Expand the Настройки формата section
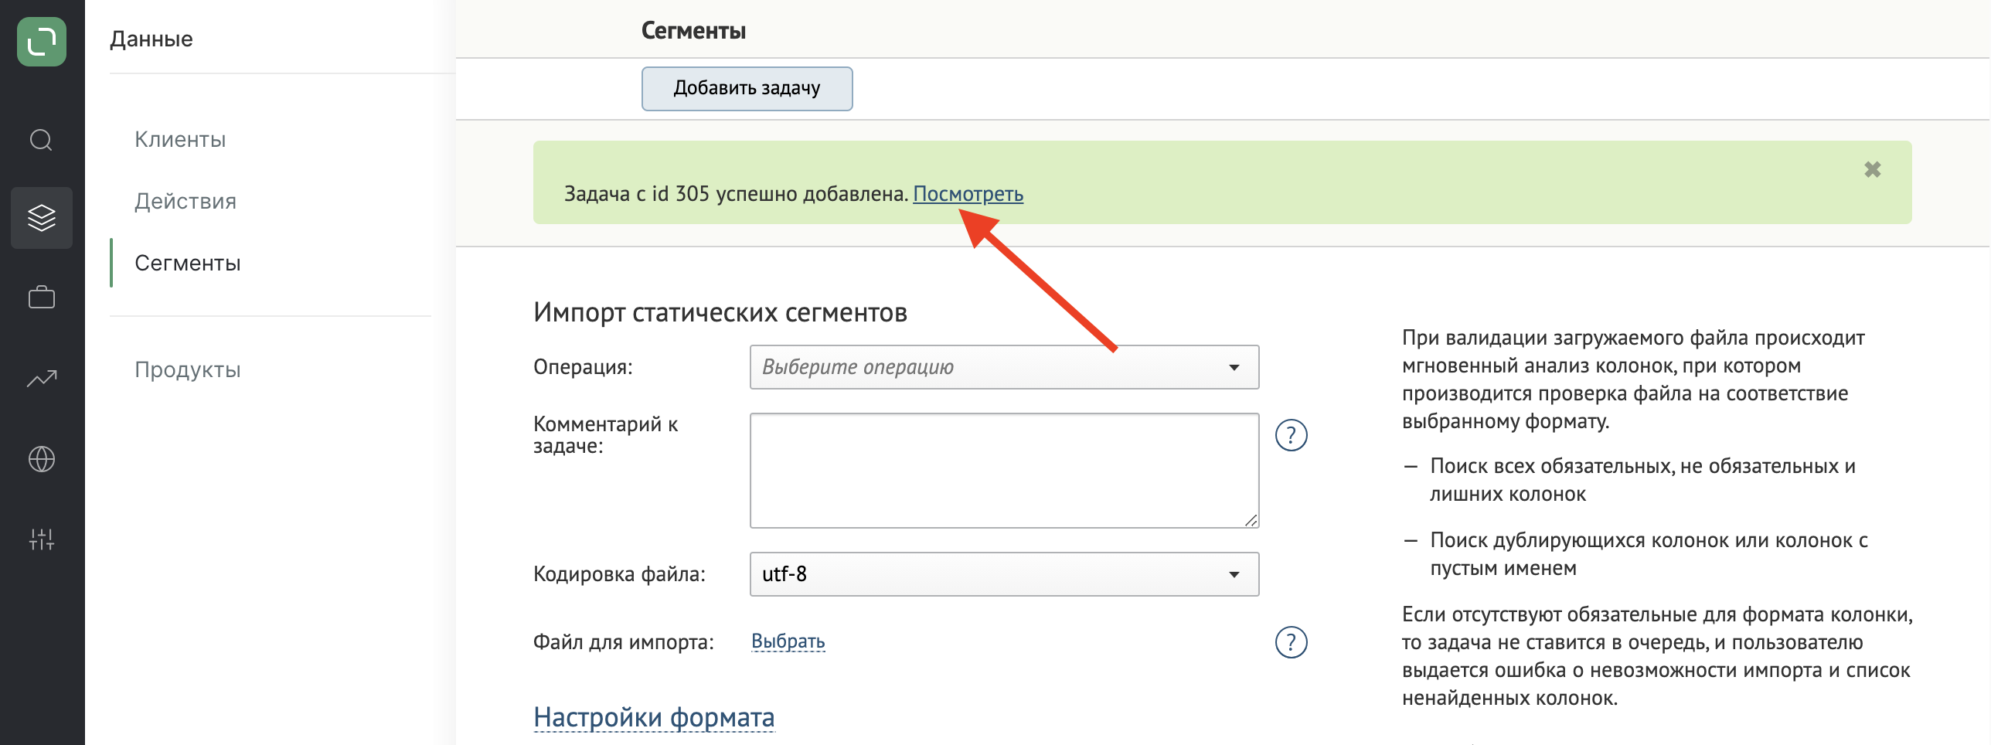1991x745 pixels. [654, 717]
